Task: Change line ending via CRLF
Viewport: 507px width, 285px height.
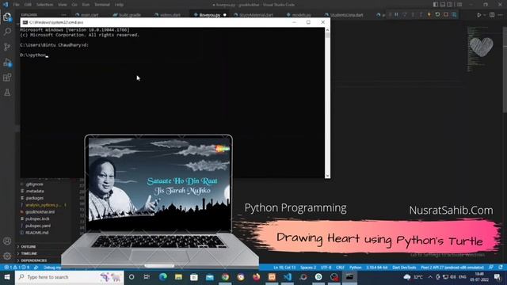Action: click(x=340, y=268)
